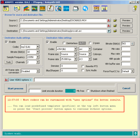This screenshot has width=140, height=138.
Task: Click the pencil and notepad toolbar icon
Action: pyautogui.click(x=50, y=9)
